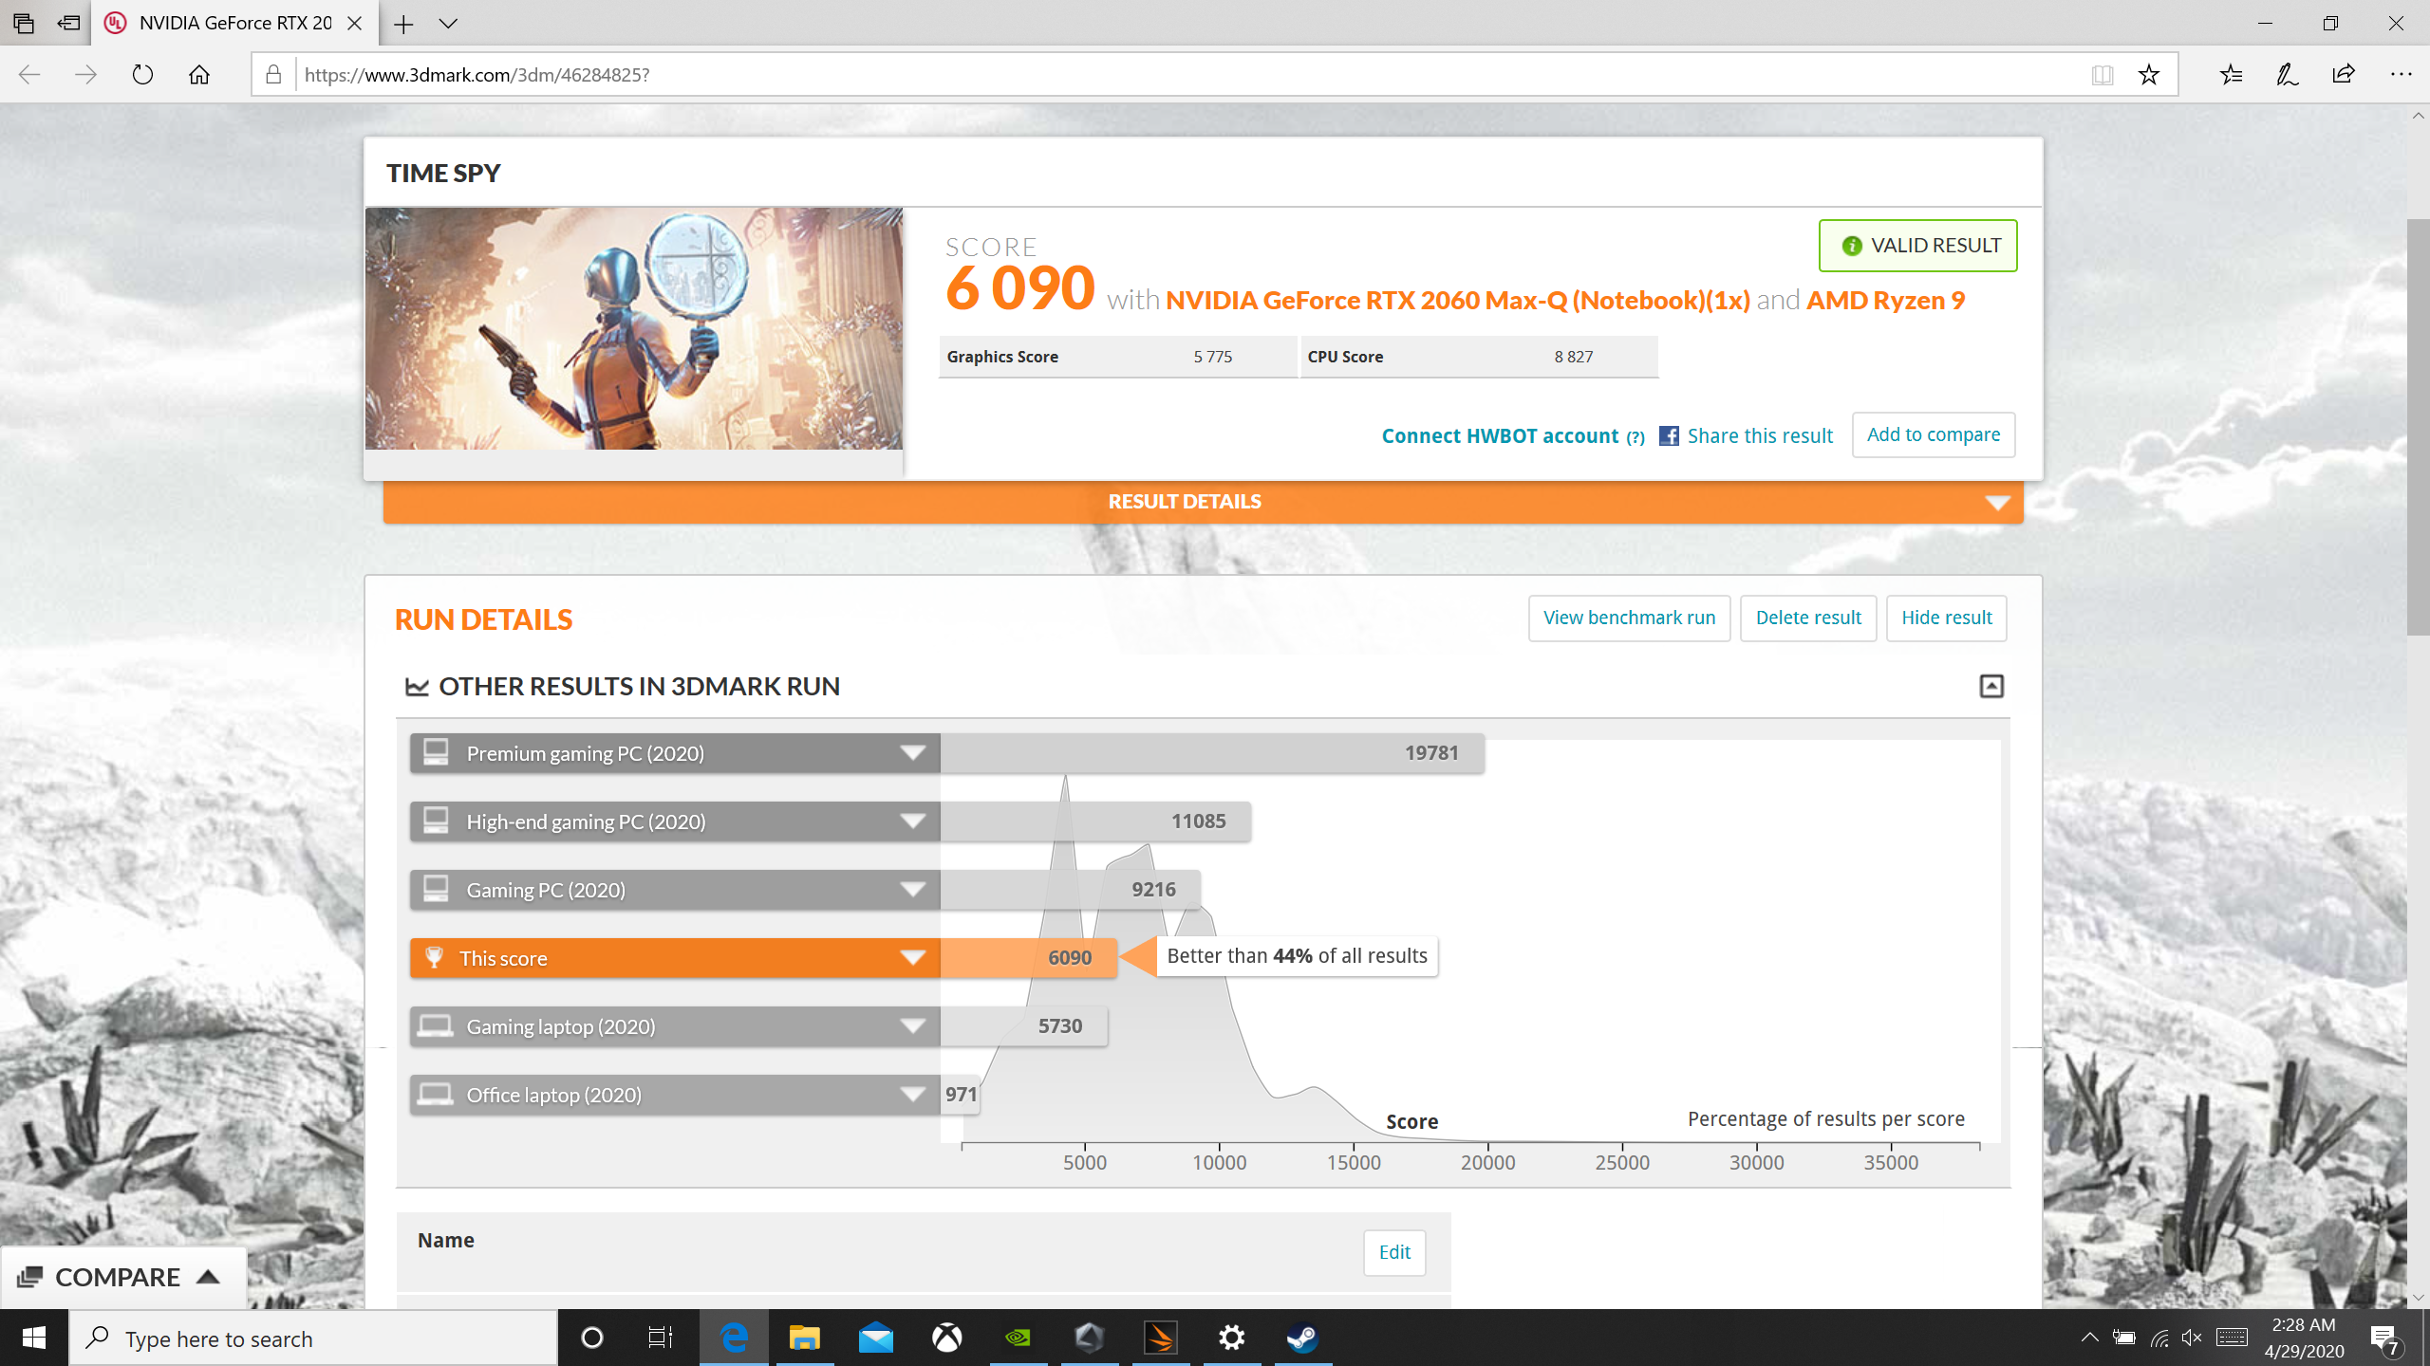Open Settings gear in taskbar

[1231, 1338]
